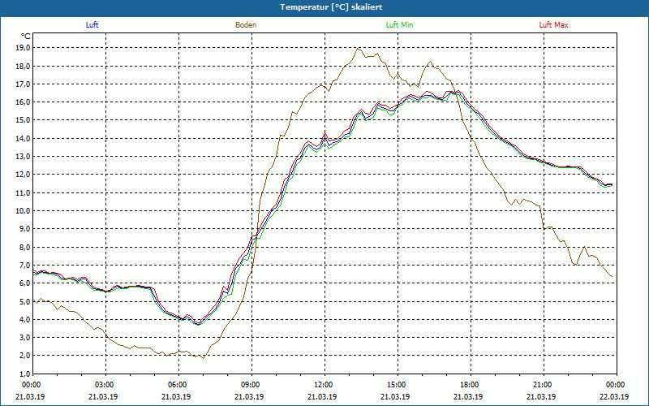Click the green Luft Min legend label
Viewport: 649px width, 406px height.
[x=399, y=25]
